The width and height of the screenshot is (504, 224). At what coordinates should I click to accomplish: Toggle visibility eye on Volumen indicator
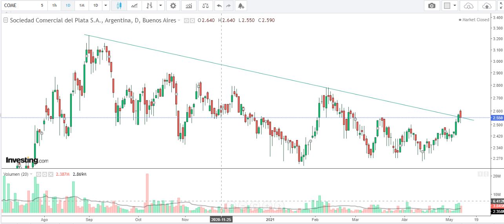click(x=38, y=174)
